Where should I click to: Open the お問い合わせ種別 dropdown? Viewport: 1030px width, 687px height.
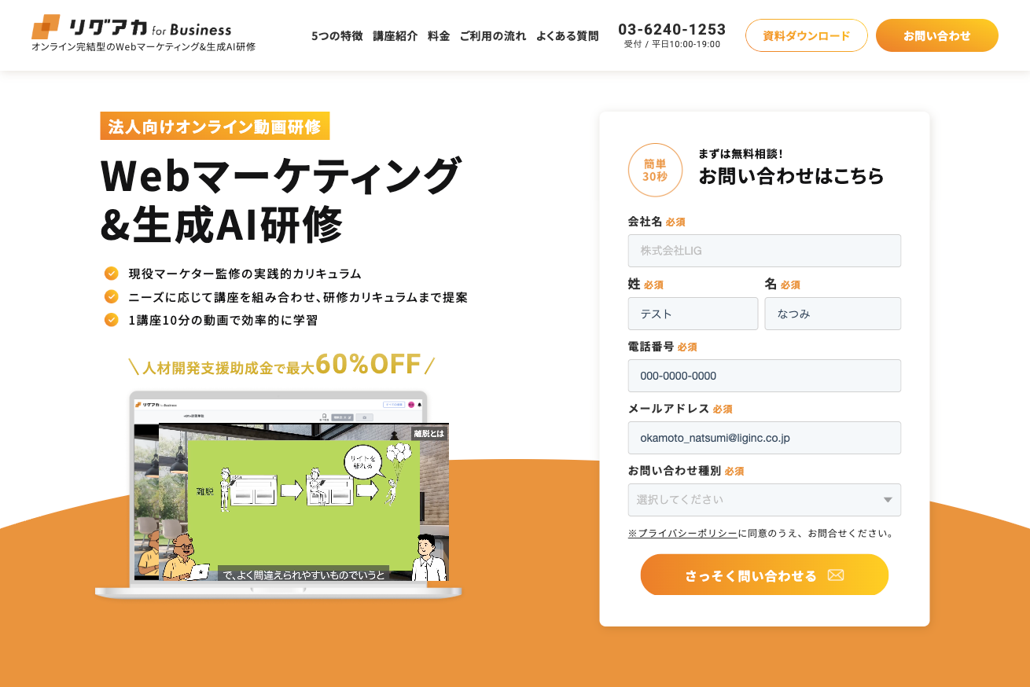tap(764, 500)
